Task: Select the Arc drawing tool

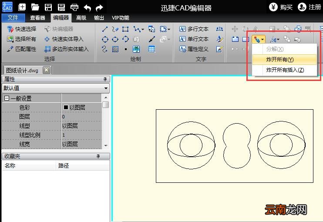Action: [x=125, y=39]
